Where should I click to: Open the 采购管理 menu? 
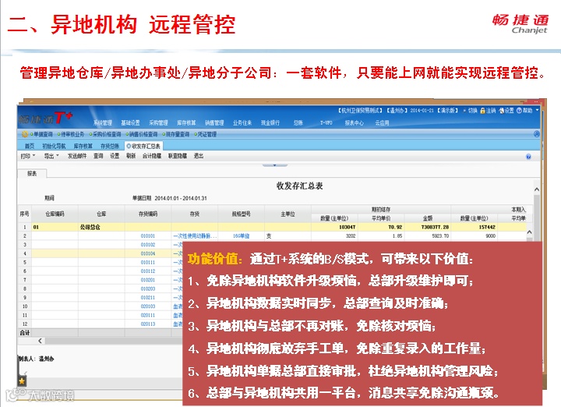coord(158,122)
